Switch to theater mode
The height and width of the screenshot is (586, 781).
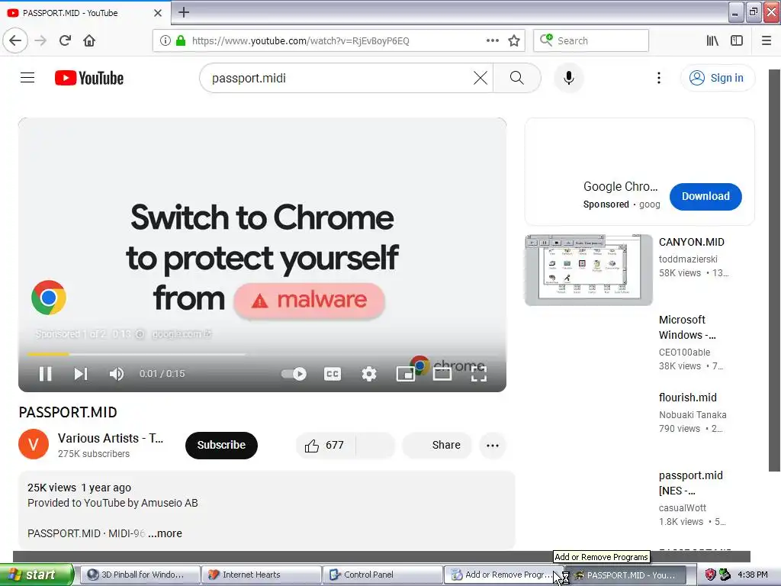(442, 374)
